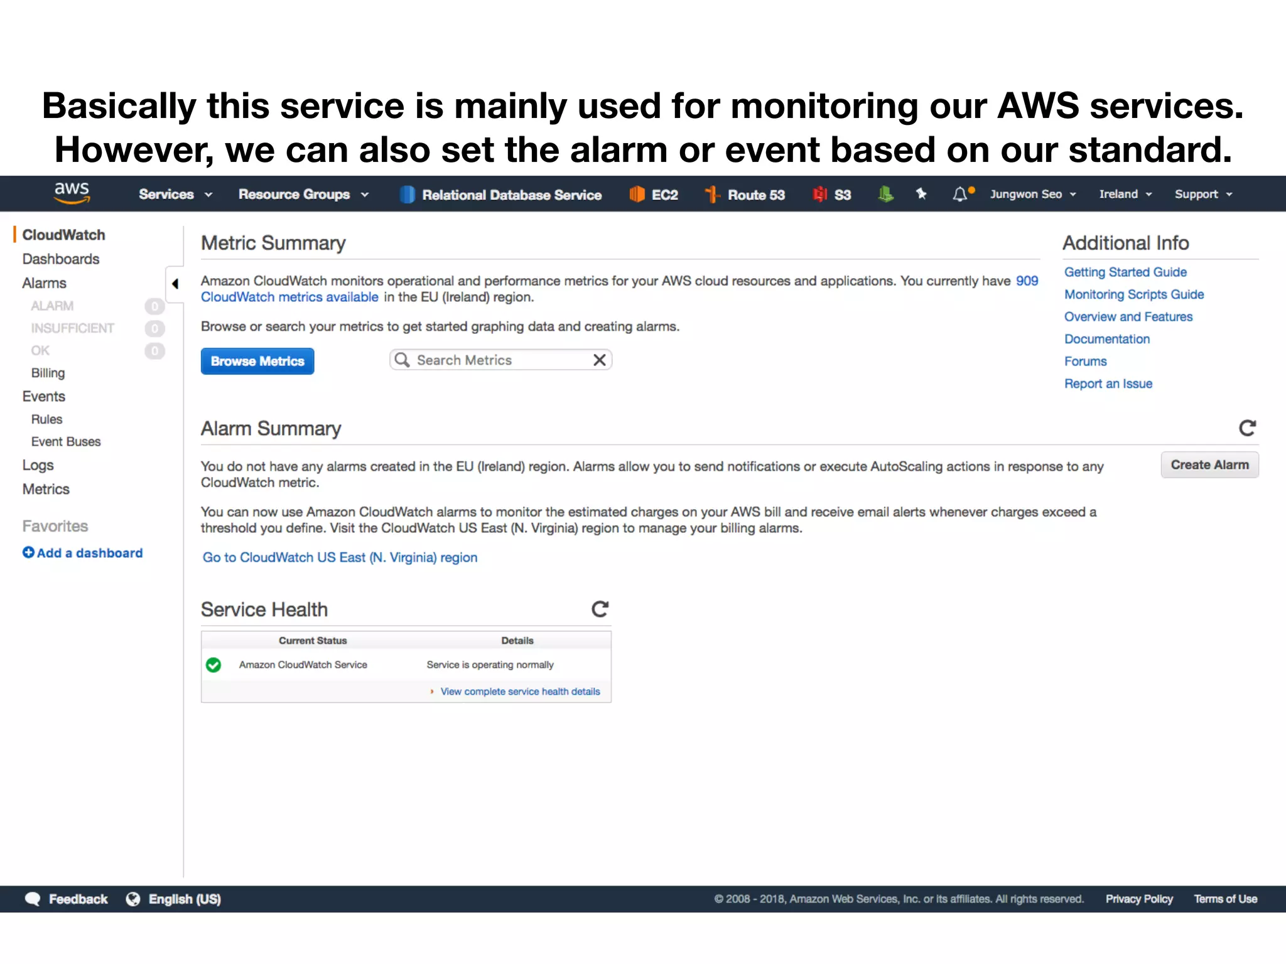
Task: Open the Jungwon Seo account menu
Action: [1033, 195]
